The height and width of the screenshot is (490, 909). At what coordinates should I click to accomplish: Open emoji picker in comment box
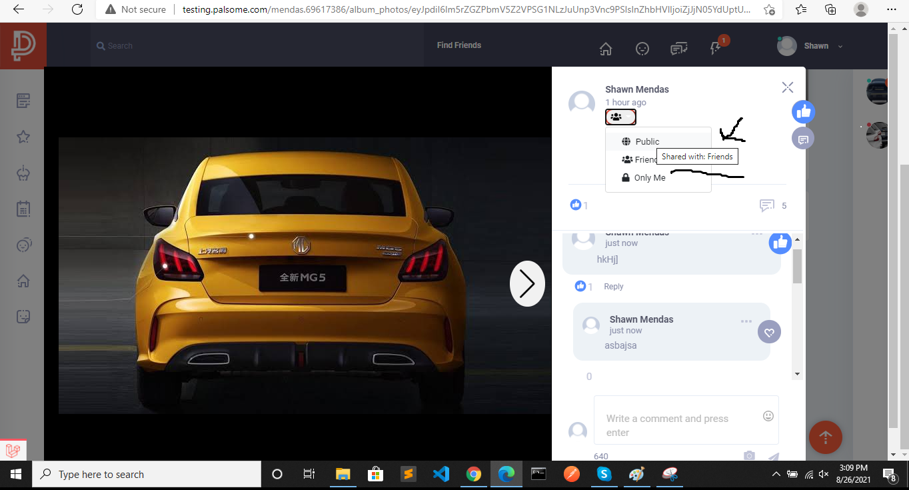tap(768, 416)
